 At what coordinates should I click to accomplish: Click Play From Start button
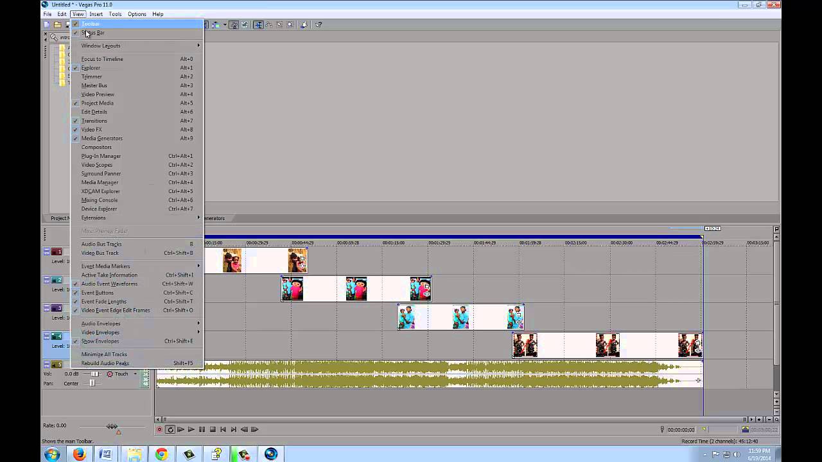[x=180, y=429]
